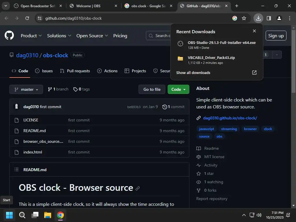Click the javascript topic tag

click(206, 129)
